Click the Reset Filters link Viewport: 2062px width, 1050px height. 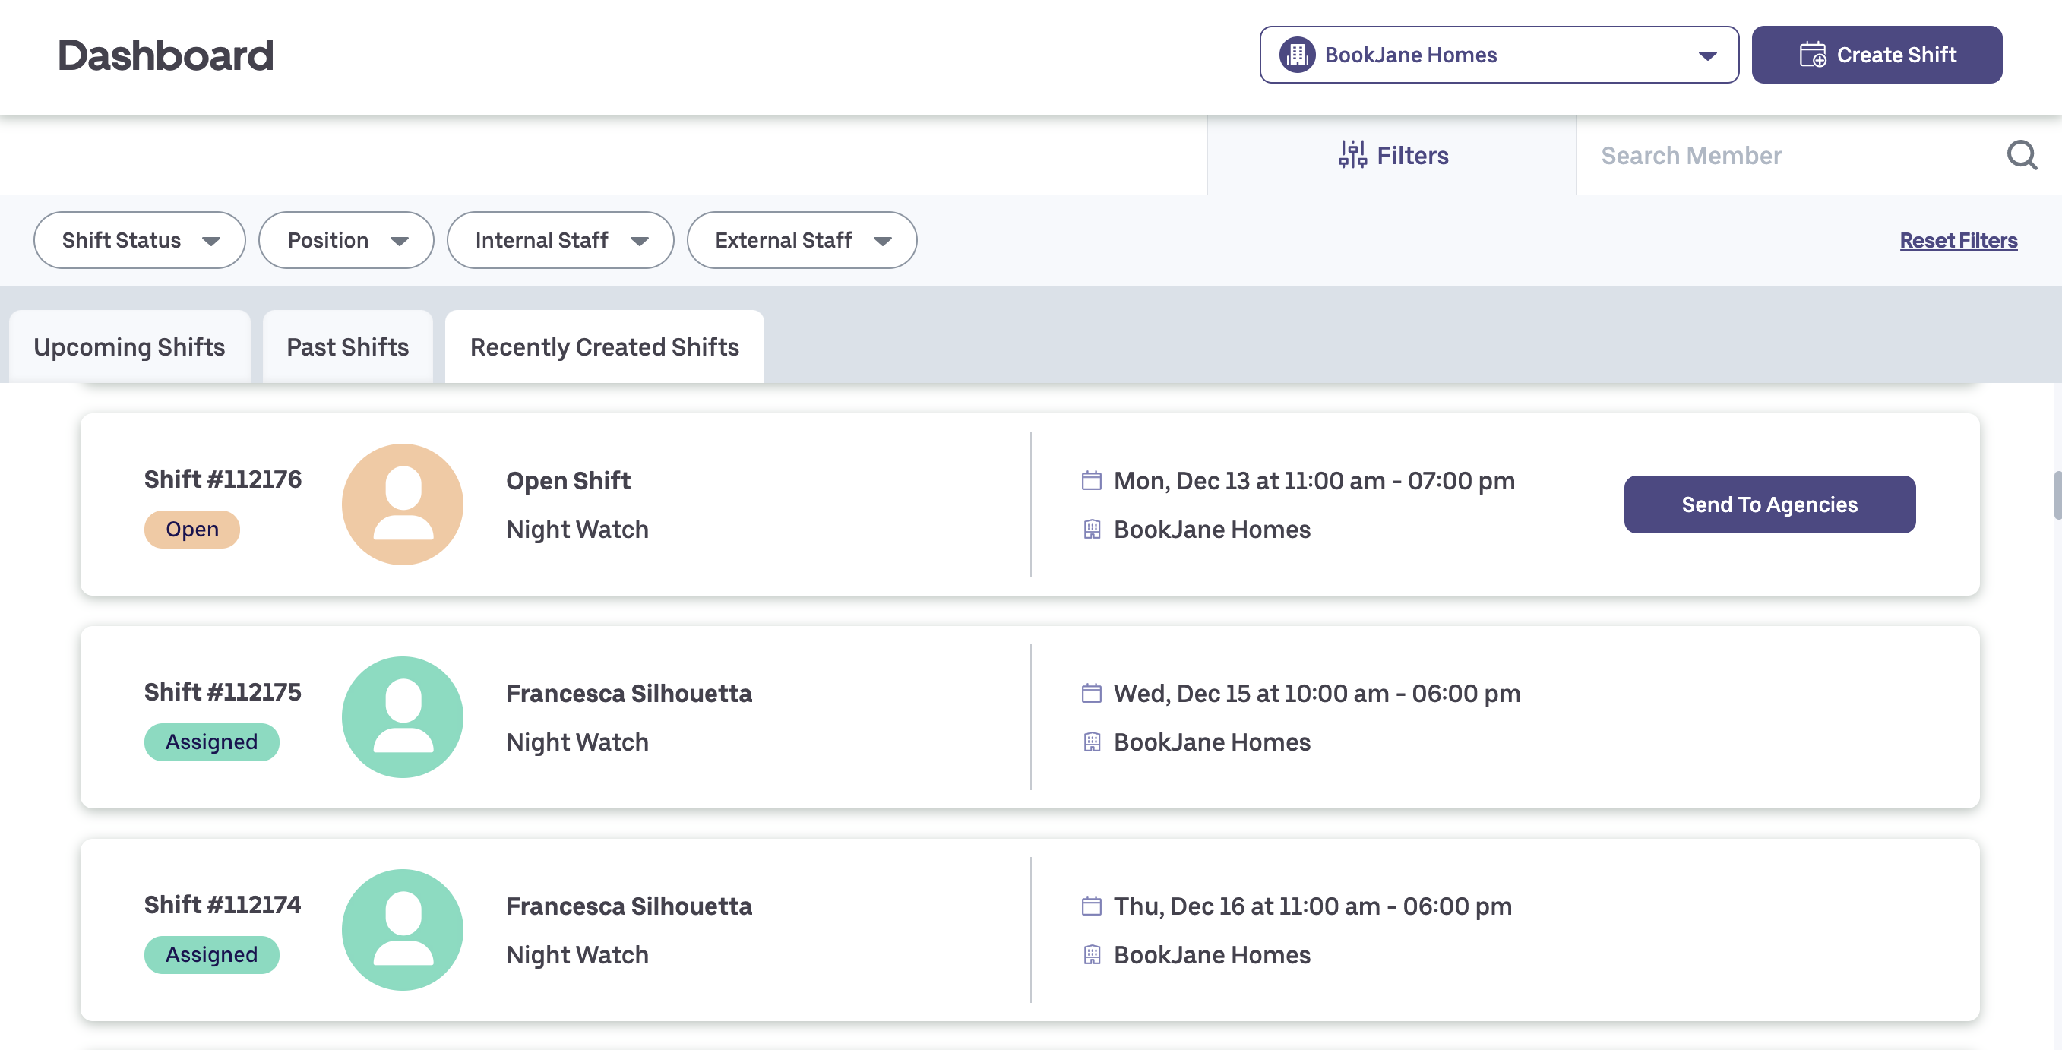click(1958, 240)
